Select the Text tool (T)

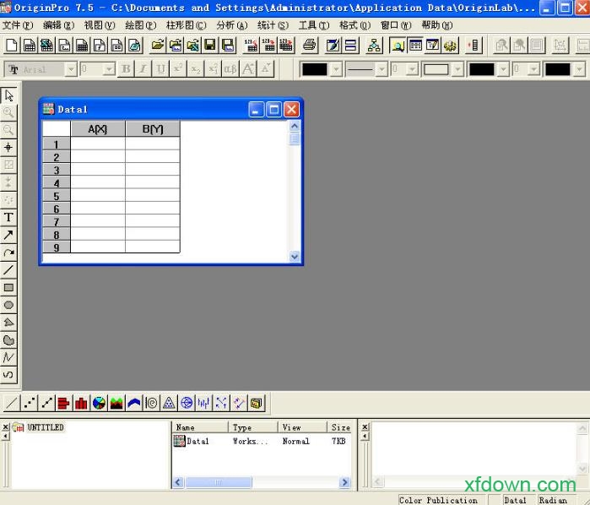pos(8,217)
